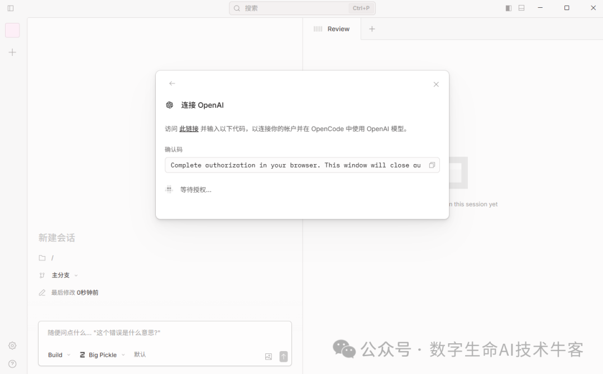Close the 连接 OpenAI dialog
This screenshot has width=603, height=374.
click(436, 84)
